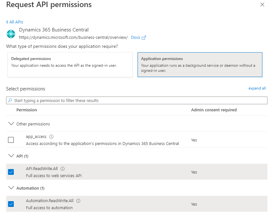Enable the app_access permission checkbox
The height and width of the screenshot is (222, 271).
point(11,140)
